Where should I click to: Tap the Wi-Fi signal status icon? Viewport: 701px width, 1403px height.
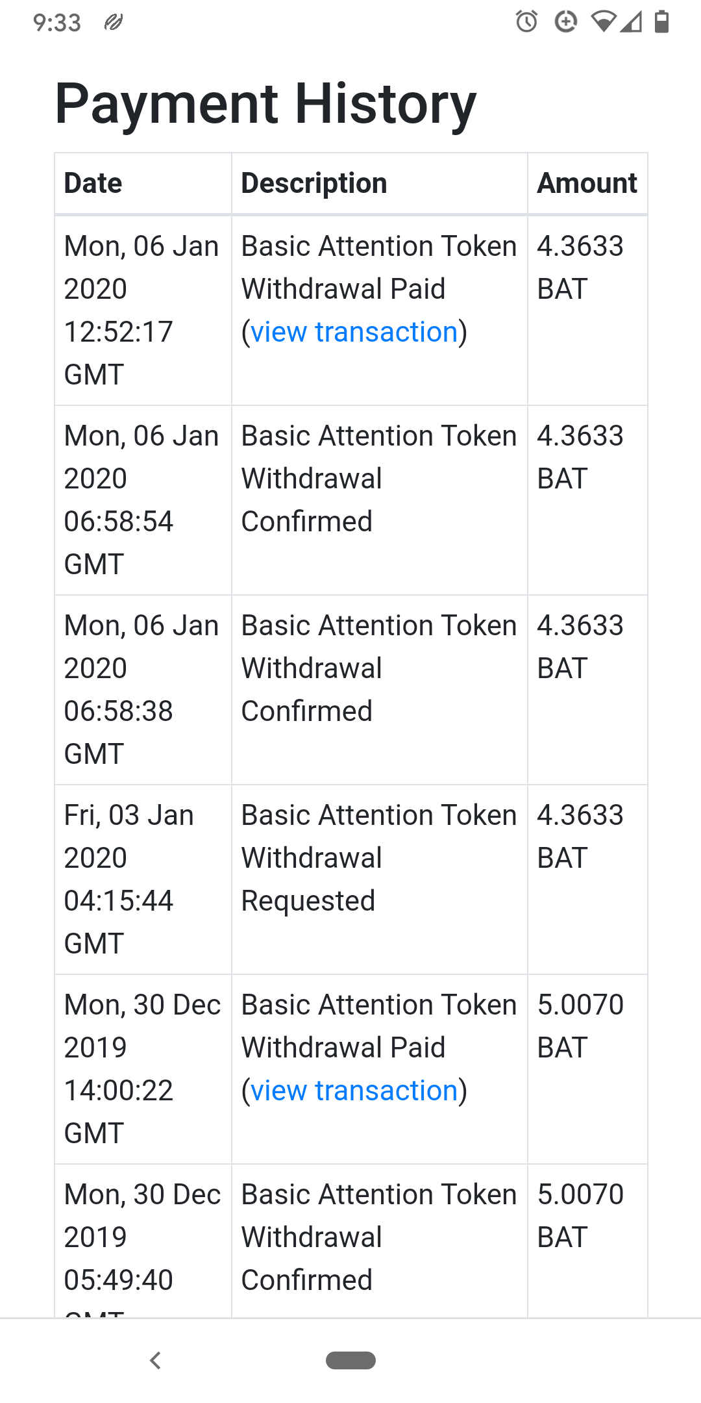603,22
